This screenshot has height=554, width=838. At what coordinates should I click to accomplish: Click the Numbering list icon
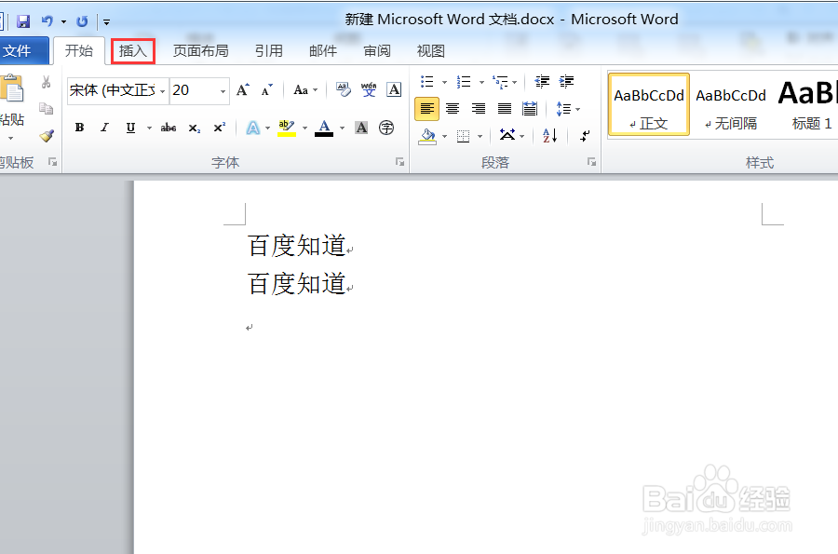click(x=464, y=82)
